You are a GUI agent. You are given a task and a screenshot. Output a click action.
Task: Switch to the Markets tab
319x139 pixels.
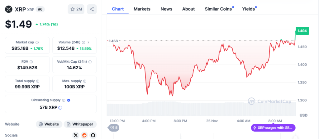[142, 9]
